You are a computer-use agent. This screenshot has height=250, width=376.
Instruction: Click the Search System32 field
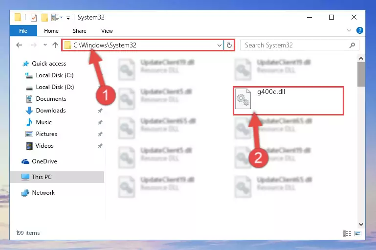click(300, 45)
